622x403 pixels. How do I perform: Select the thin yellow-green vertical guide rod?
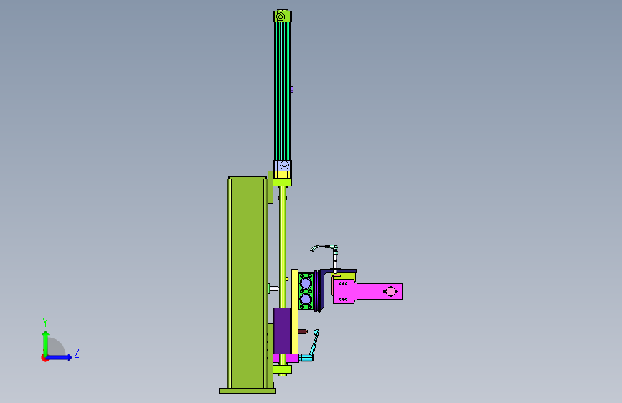(283, 246)
